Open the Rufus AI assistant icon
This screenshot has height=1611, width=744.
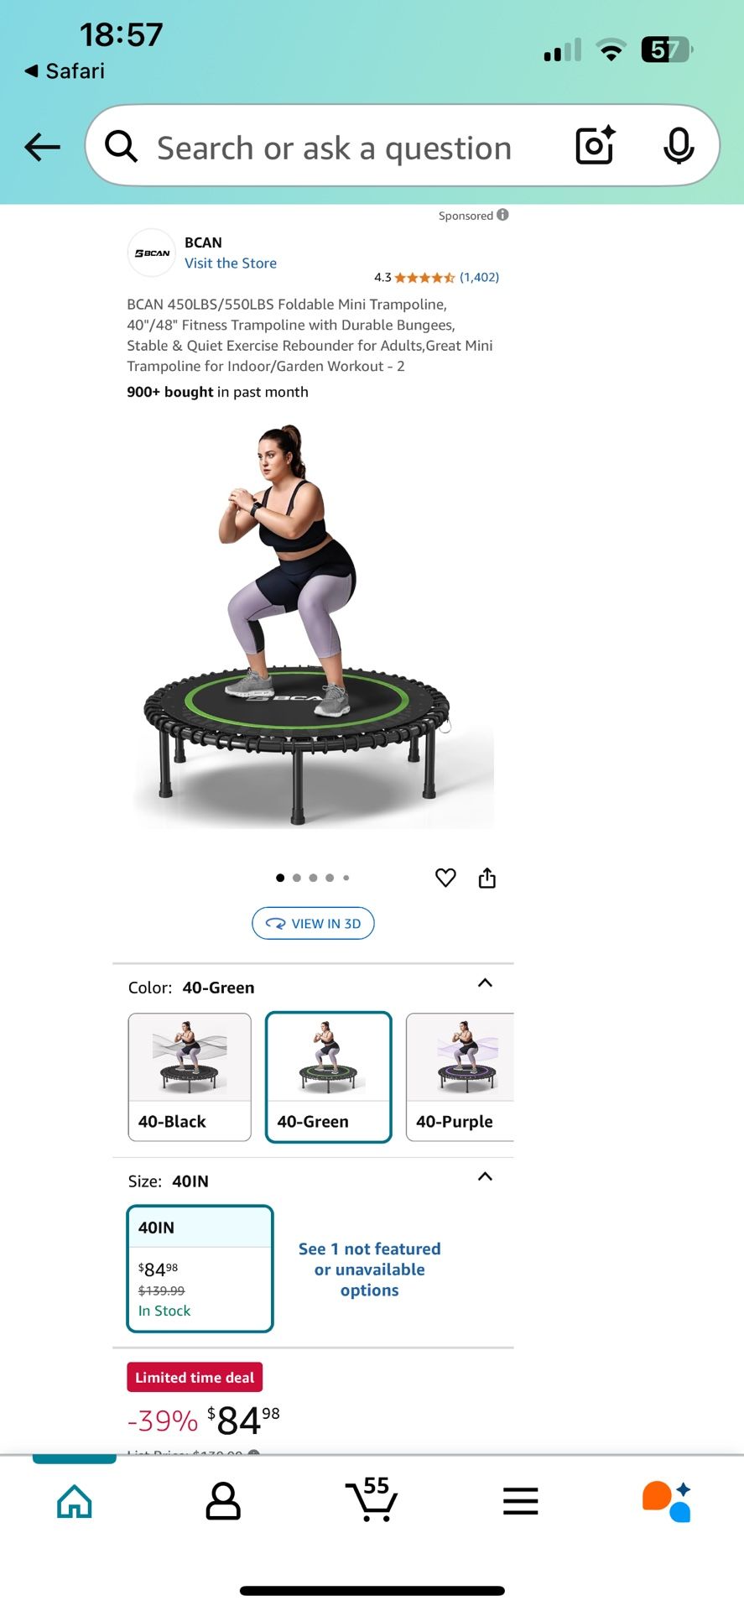pyautogui.click(x=667, y=1500)
